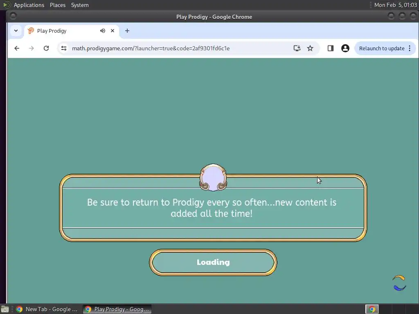Click the crystal orb on the tip banner
This screenshot has width=419, height=314.
point(213,177)
